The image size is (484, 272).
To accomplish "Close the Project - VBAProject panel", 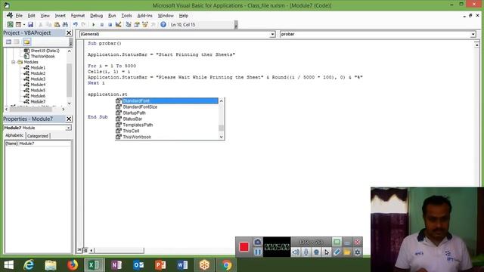I will pyautogui.click(x=69, y=32).
